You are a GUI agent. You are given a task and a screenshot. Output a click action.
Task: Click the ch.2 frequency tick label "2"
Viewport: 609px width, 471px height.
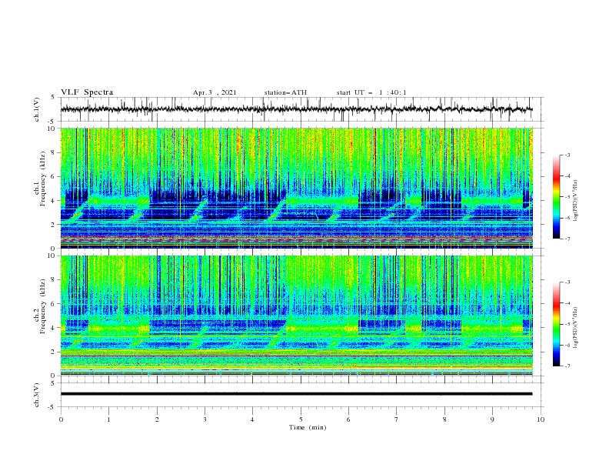click(53, 352)
